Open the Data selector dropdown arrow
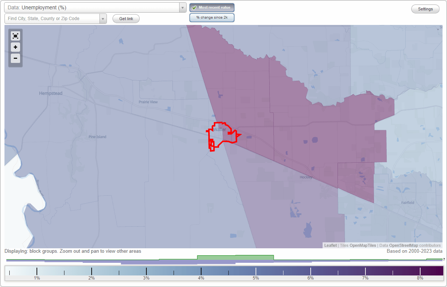 pos(182,7)
